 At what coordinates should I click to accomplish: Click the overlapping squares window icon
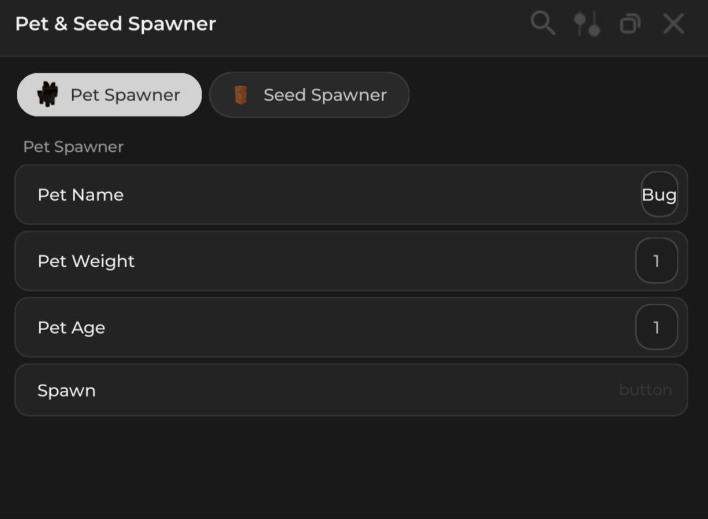629,24
